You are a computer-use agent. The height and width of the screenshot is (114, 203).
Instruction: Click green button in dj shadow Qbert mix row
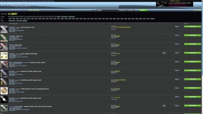[193, 35]
